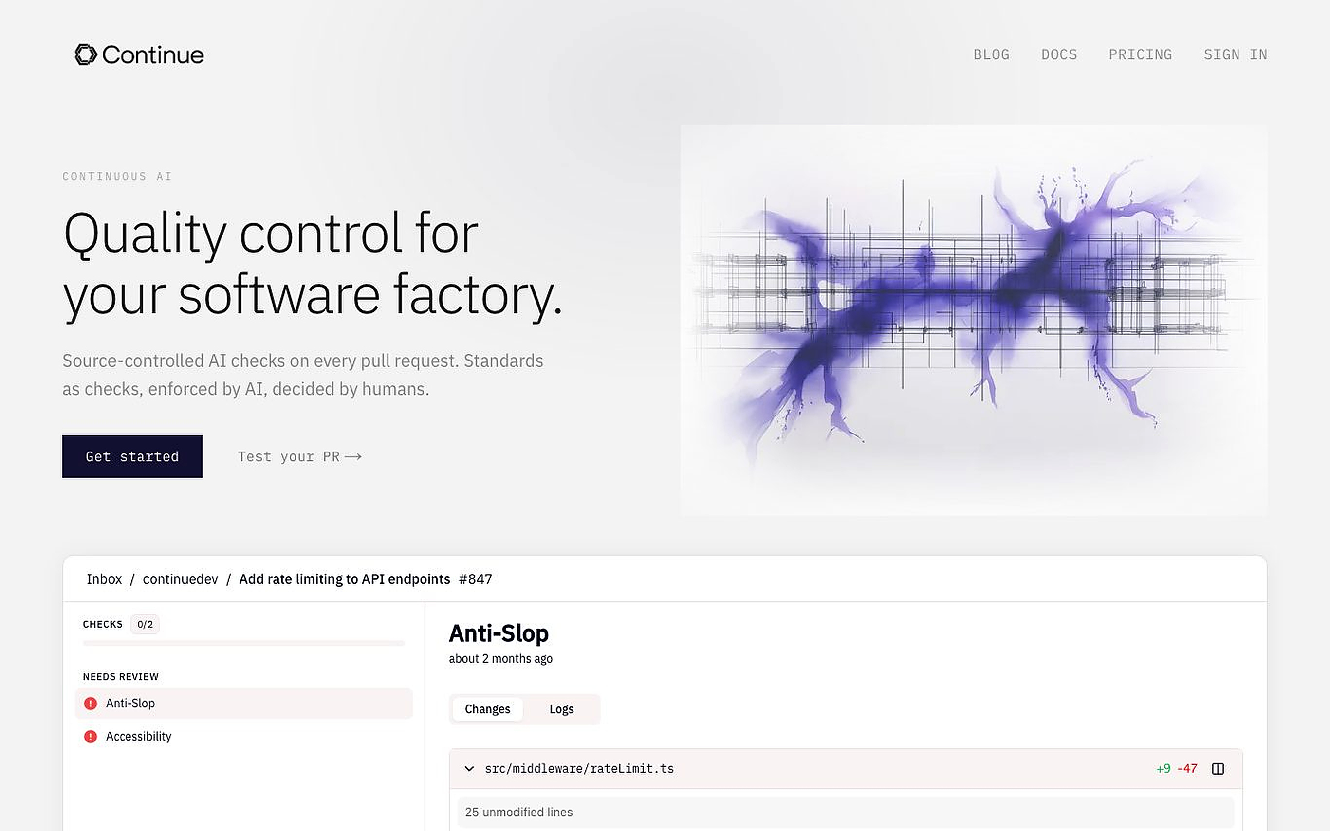The width and height of the screenshot is (1330, 831).
Task: Collapse the rateLimit.ts file chevron
Action: (469, 768)
